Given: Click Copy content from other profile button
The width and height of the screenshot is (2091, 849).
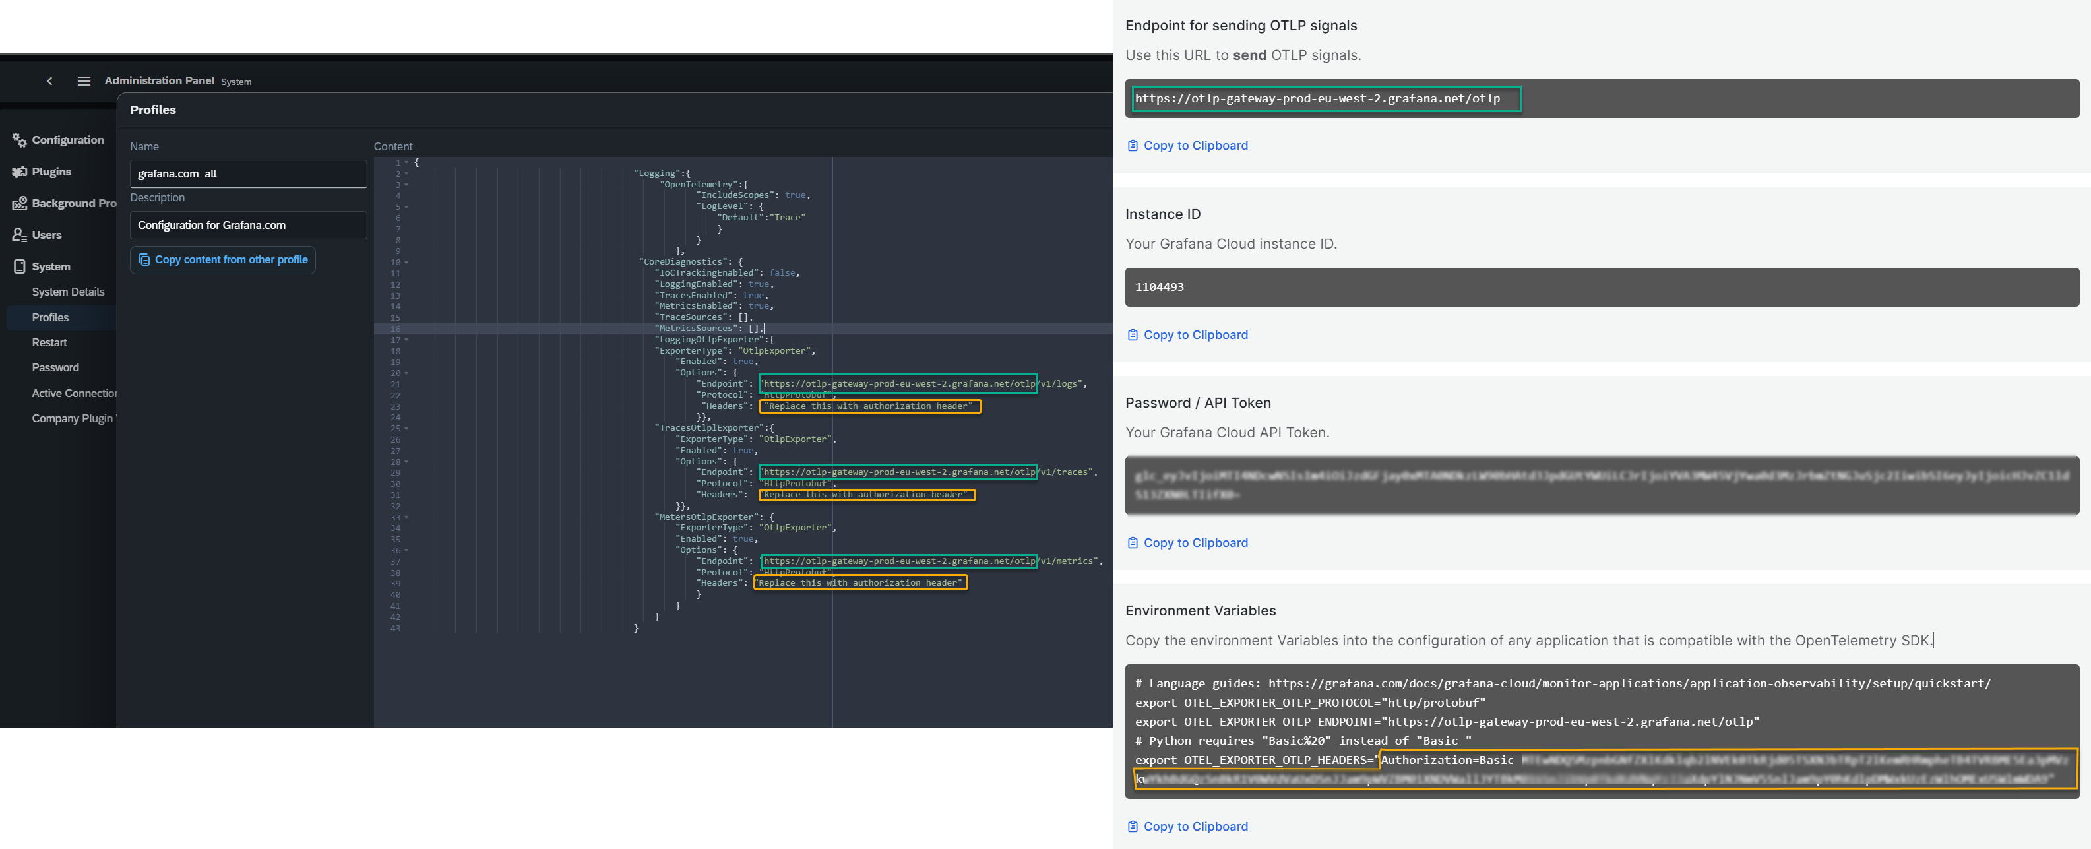Looking at the screenshot, I should point(222,260).
